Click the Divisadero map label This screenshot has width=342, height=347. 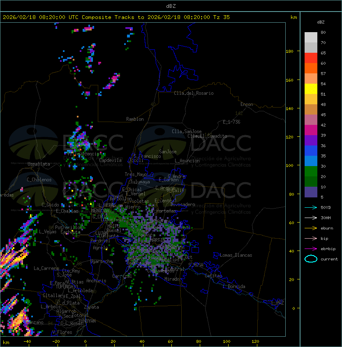click(183, 204)
